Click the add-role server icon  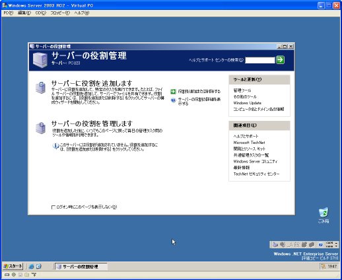[x=41, y=88]
